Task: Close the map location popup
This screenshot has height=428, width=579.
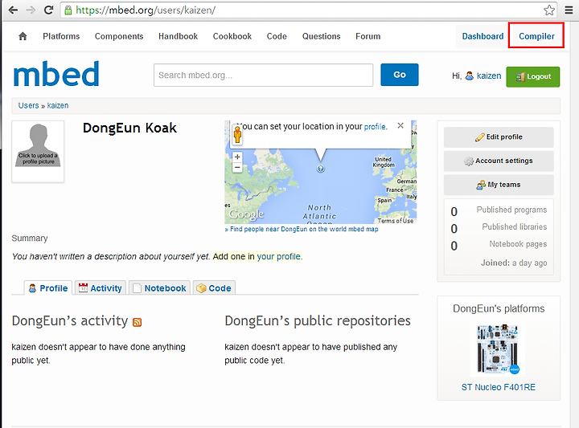Action: [400, 126]
